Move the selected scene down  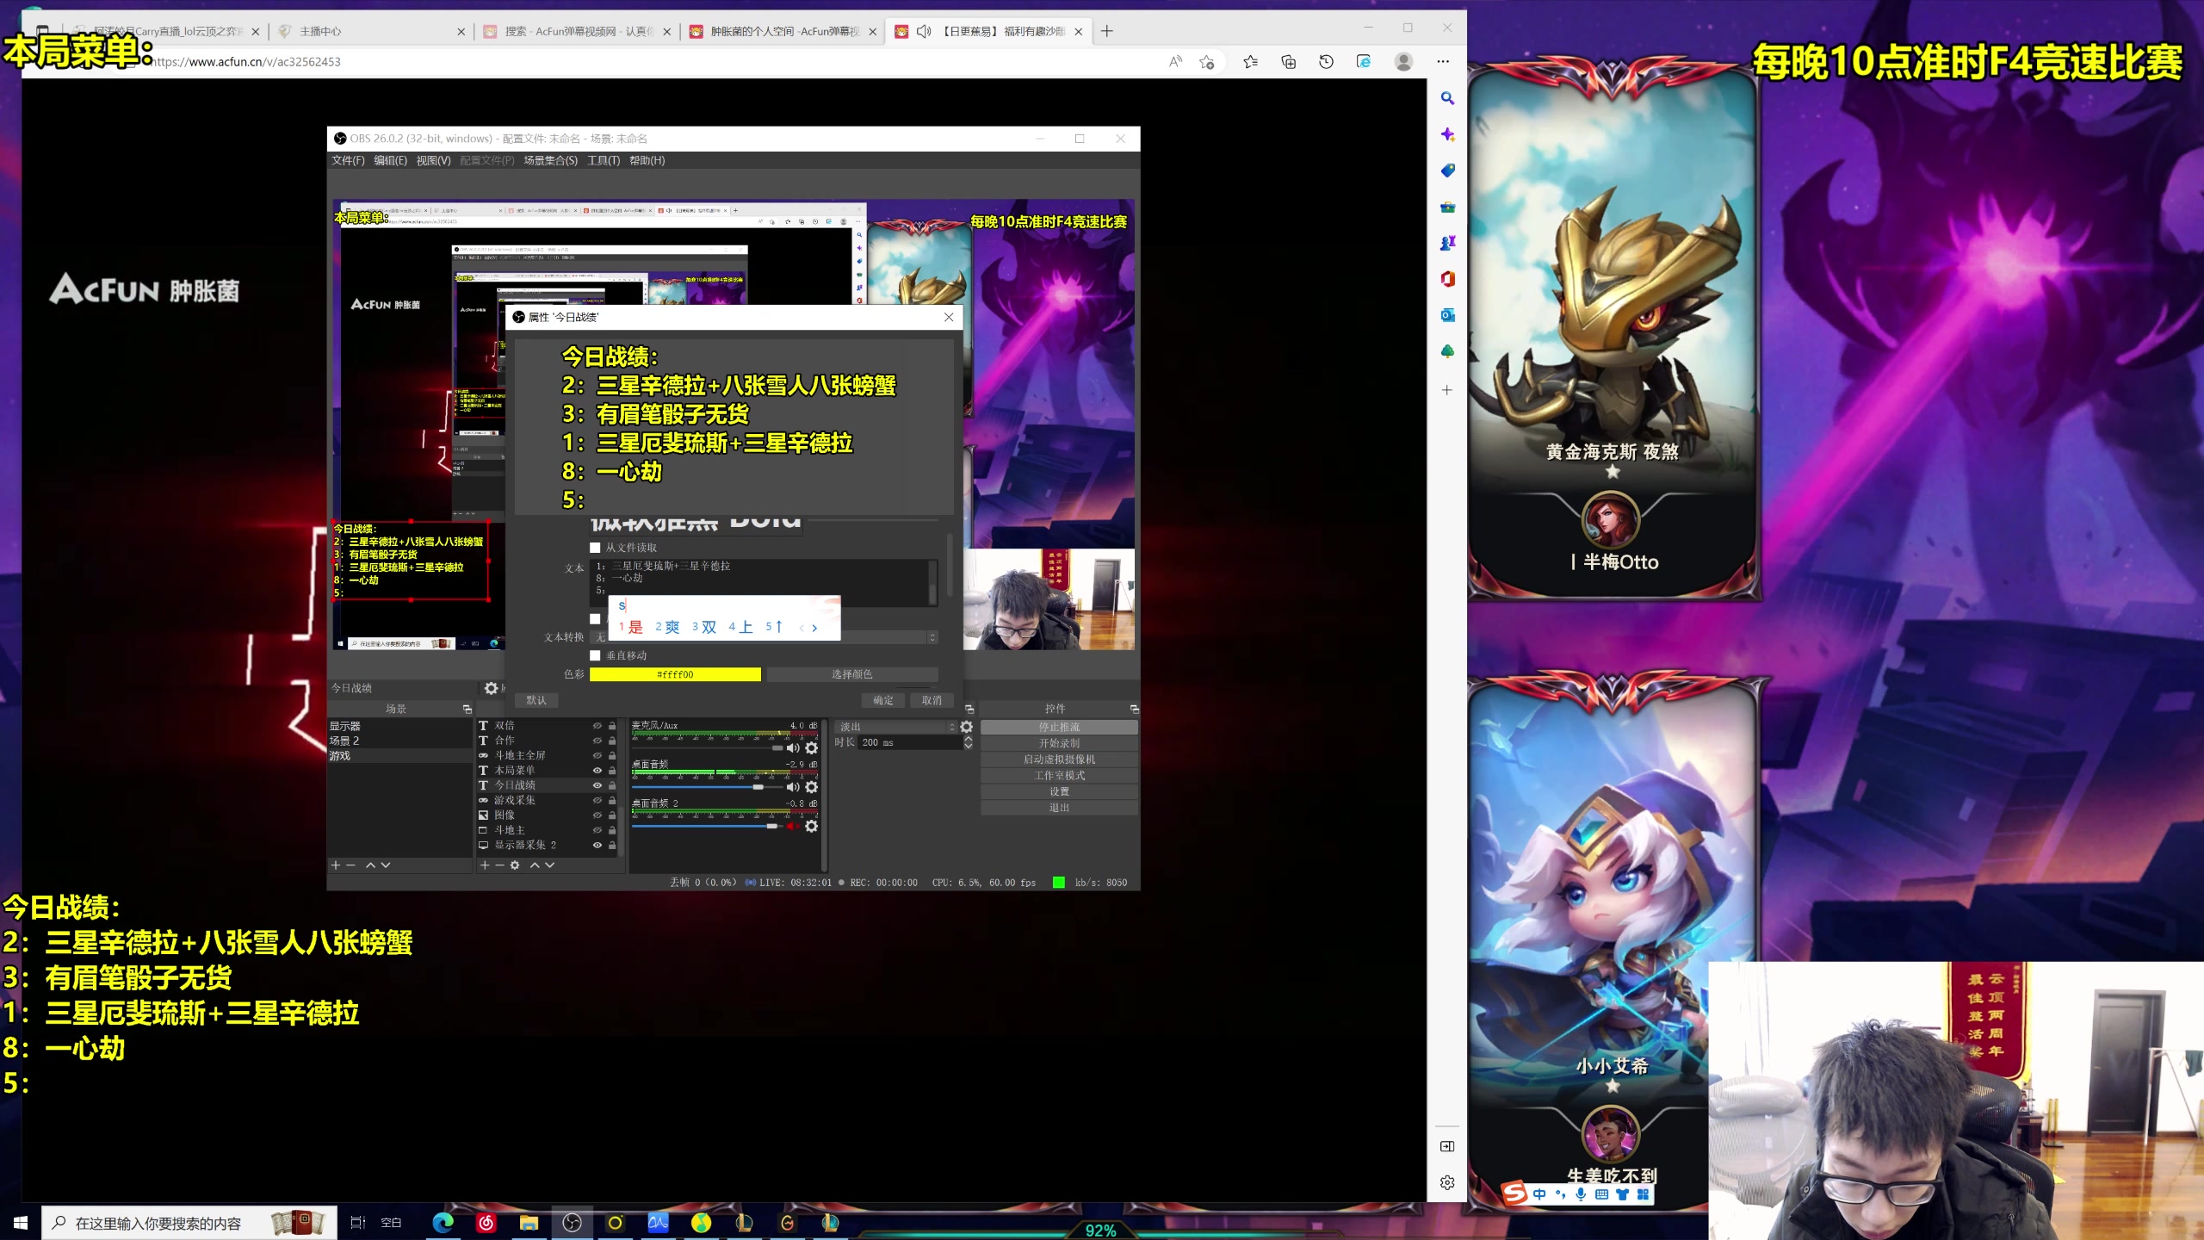click(386, 865)
